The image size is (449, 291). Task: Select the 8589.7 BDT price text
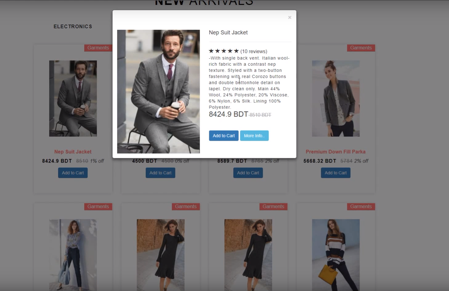(x=232, y=161)
